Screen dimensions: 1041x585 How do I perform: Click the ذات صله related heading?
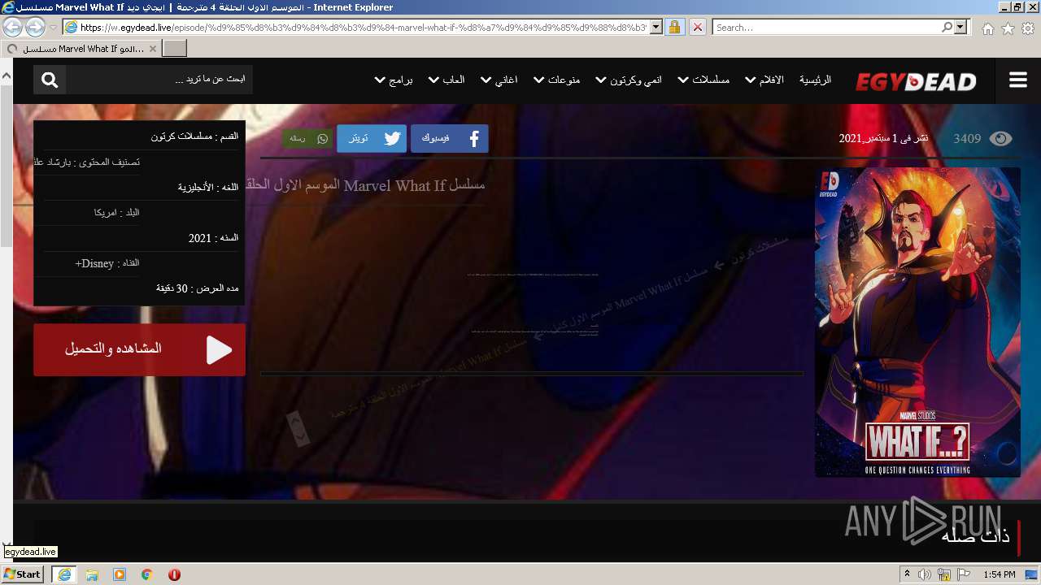(976, 536)
